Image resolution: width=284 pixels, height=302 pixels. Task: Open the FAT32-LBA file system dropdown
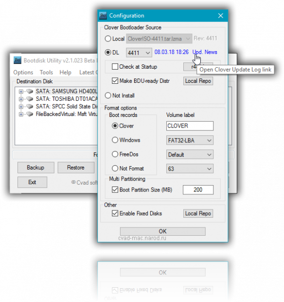point(190,140)
